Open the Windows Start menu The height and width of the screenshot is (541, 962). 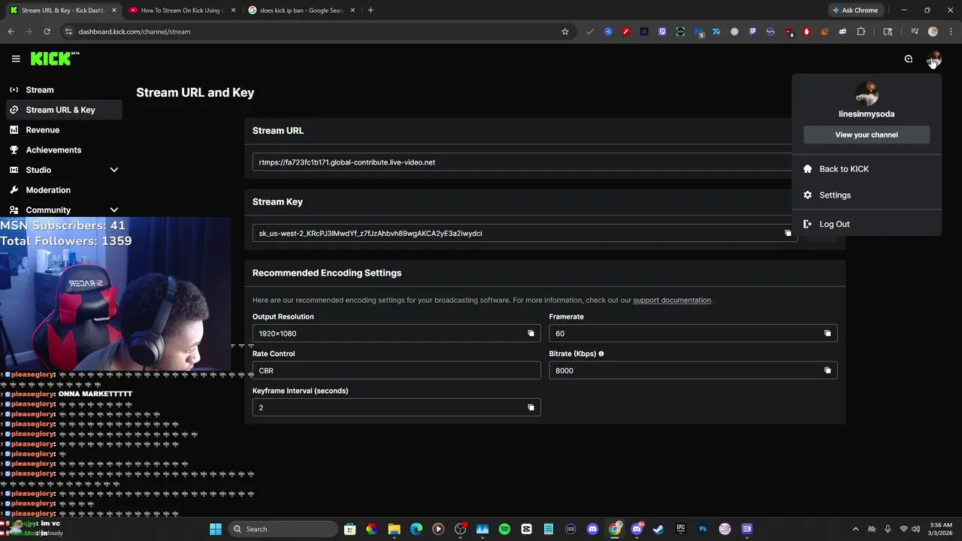[x=216, y=529]
